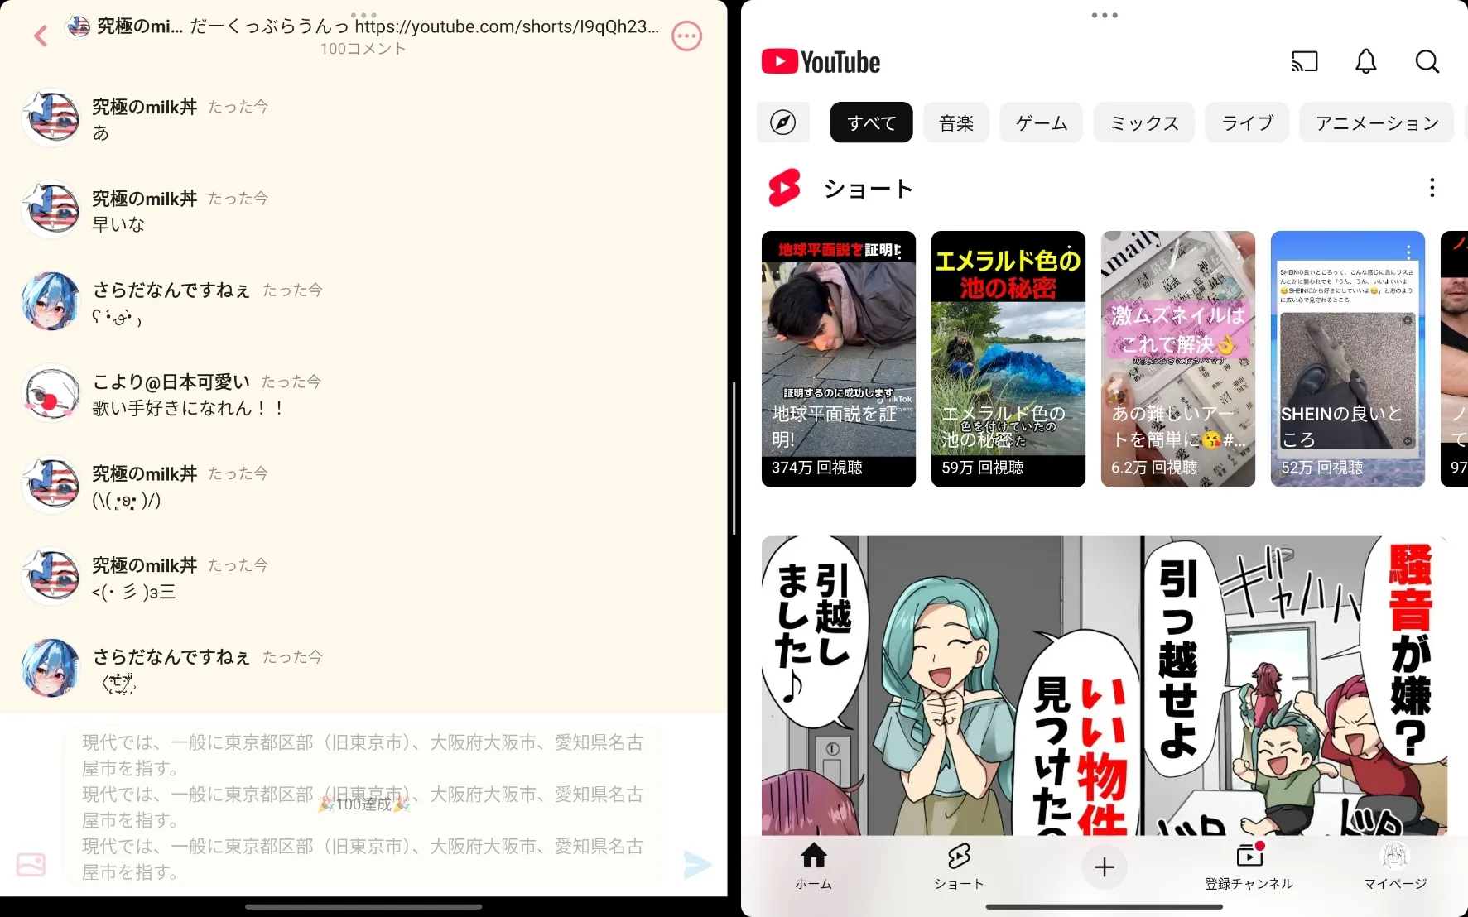
Task: Open マイページ profile tab
Action: coord(1395,866)
